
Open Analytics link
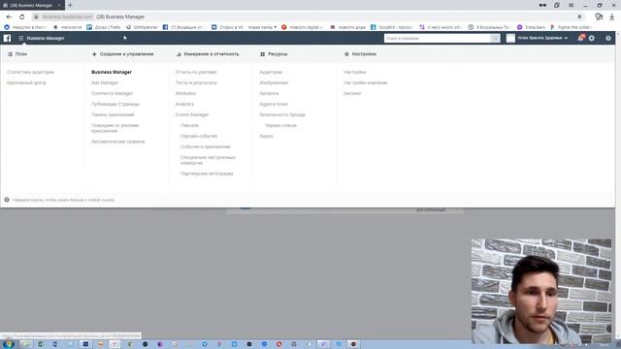pos(184,104)
